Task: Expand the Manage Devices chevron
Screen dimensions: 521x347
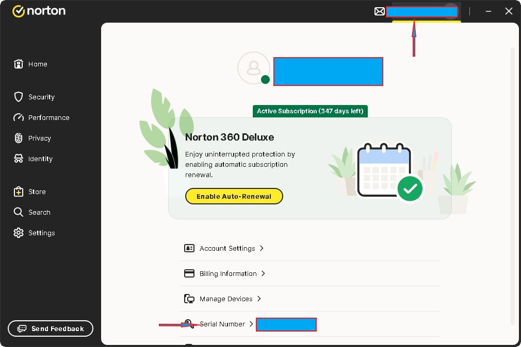Action: click(259, 299)
